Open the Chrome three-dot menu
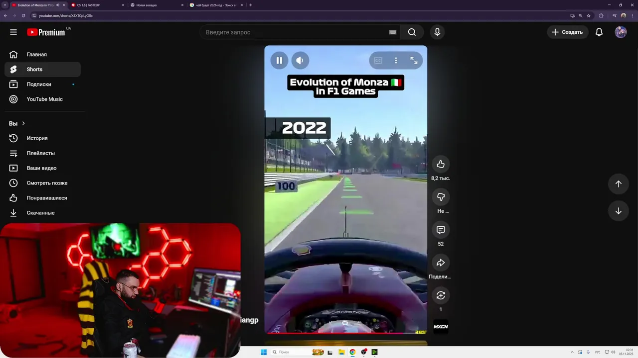 tap(632, 15)
